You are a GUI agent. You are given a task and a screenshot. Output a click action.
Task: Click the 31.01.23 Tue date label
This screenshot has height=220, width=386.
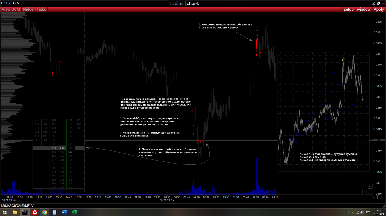click(x=167, y=200)
